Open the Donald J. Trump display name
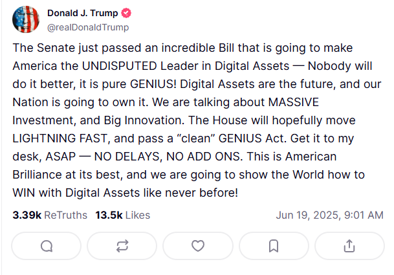Screen dimensions: 394x275 click(82, 13)
